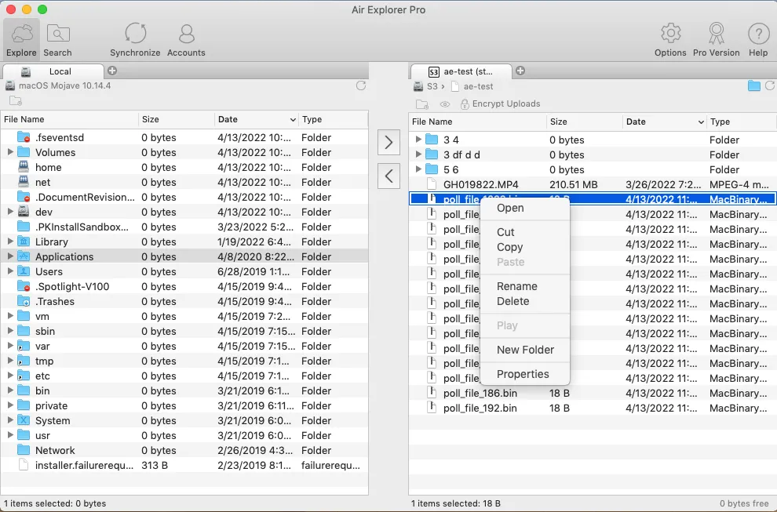
Task: Refresh the local pane
Action: click(x=361, y=85)
